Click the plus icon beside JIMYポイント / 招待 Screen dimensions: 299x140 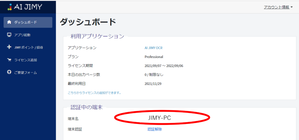(9, 47)
